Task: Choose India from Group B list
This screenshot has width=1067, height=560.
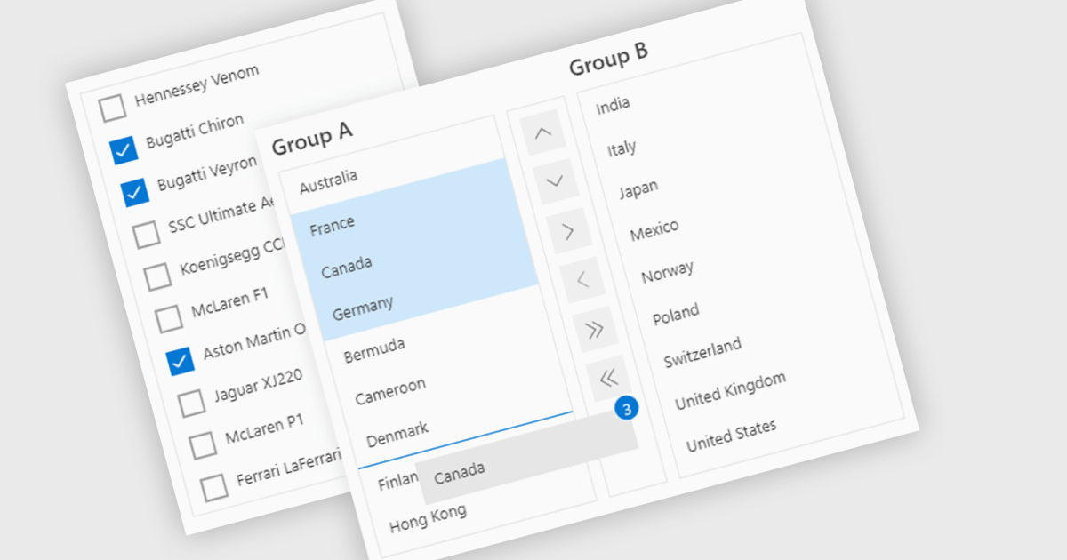Action: tap(613, 106)
